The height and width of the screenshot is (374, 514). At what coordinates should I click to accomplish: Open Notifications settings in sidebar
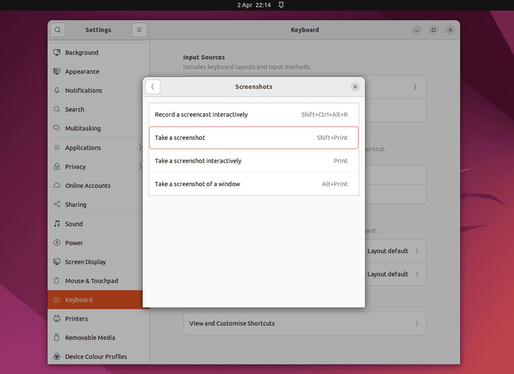pos(99,90)
